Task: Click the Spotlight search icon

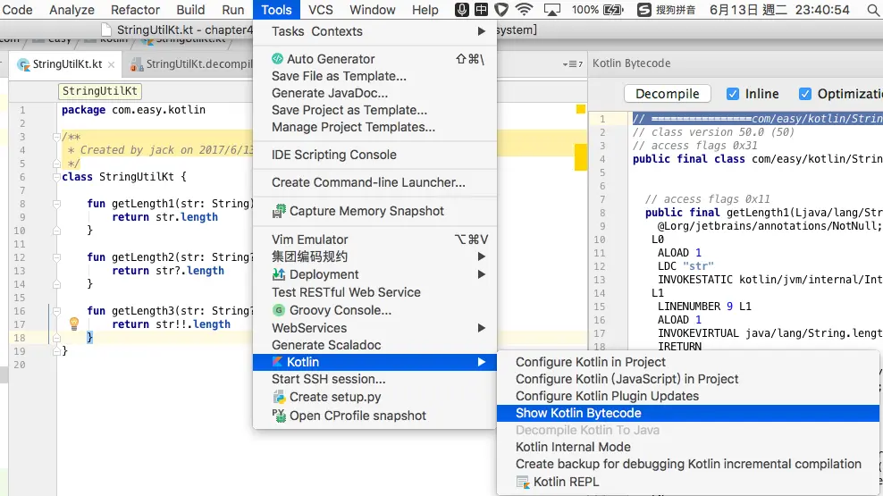Action: pyautogui.click(x=873, y=10)
